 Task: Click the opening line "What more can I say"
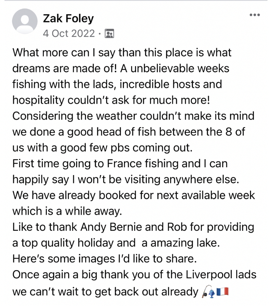point(64,52)
